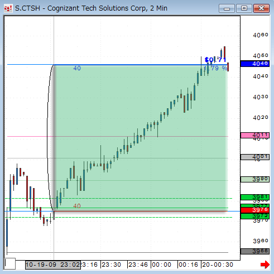Select the 10-19-09 23:02 date cursor label

pyautogui.click(x=53, y=265)
